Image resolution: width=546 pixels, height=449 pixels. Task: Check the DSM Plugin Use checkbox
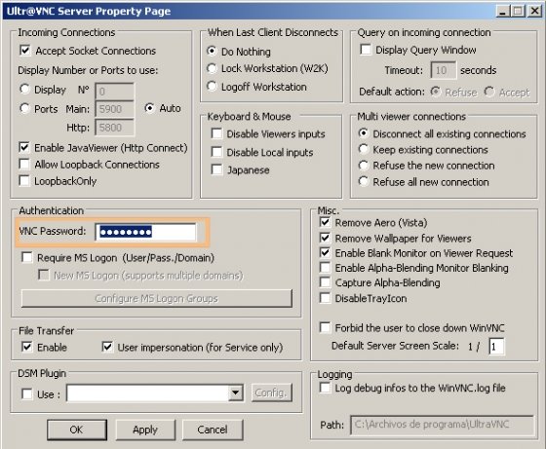click(27, 394)
